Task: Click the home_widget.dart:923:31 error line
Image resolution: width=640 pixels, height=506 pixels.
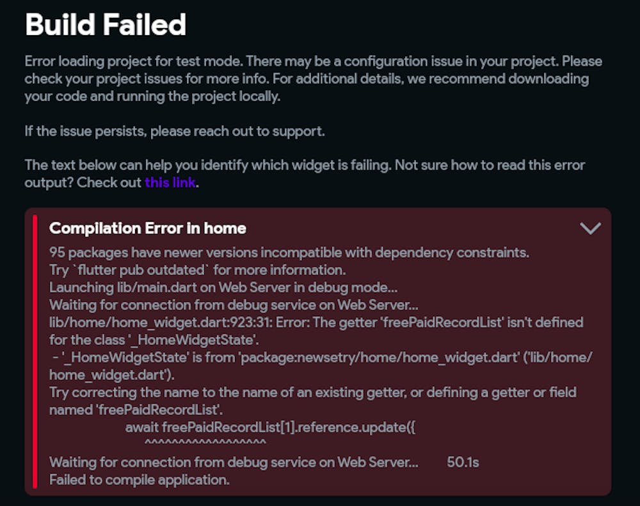Action: tap(316, 322)
